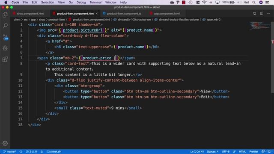
Task: Click Ln 7, Col 41 cursor position
Action: (x=197, y=151)
